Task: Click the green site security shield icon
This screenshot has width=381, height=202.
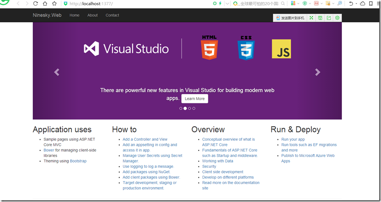Action: tap(66, 4)
